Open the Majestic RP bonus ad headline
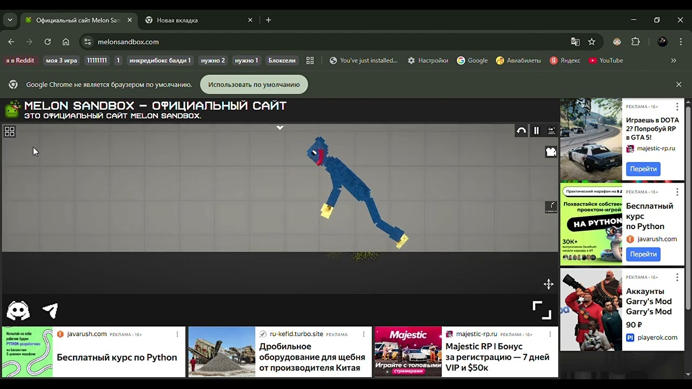The width and height of the screenshot is (692, 389). (x=497, y=357)
